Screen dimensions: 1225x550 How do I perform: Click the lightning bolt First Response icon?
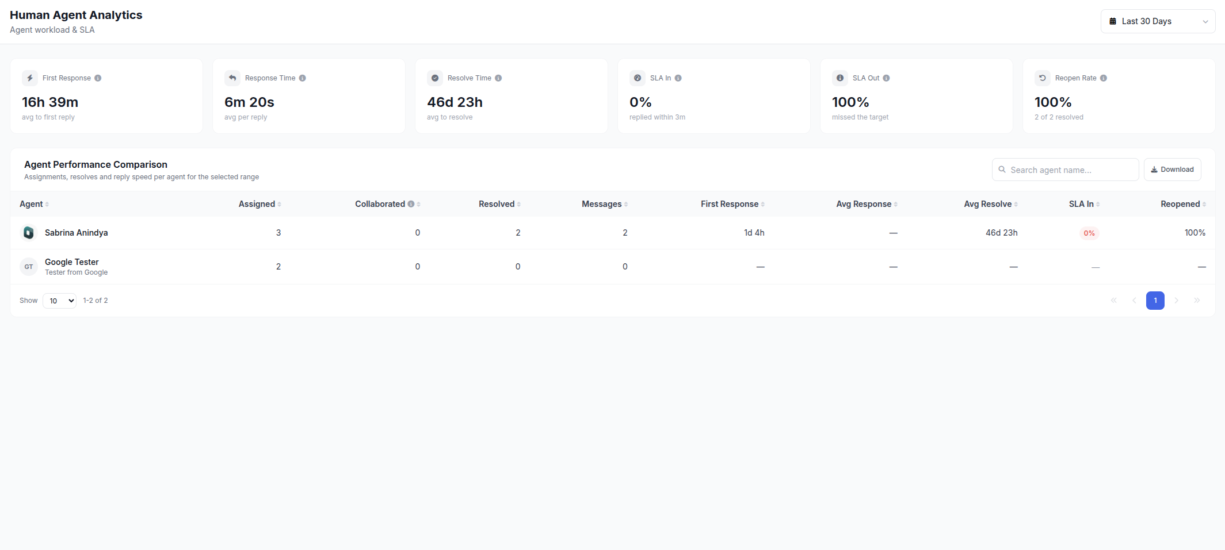pos(30,78)
